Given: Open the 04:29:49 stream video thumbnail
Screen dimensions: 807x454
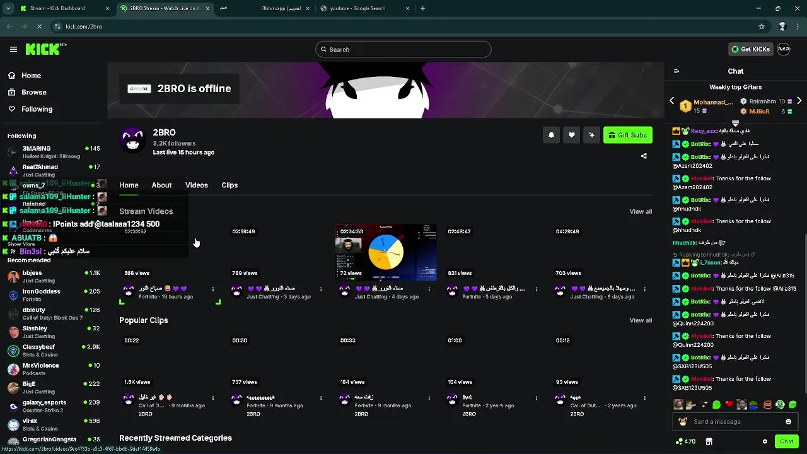Looking at the screenshot, I should [601, 252].
